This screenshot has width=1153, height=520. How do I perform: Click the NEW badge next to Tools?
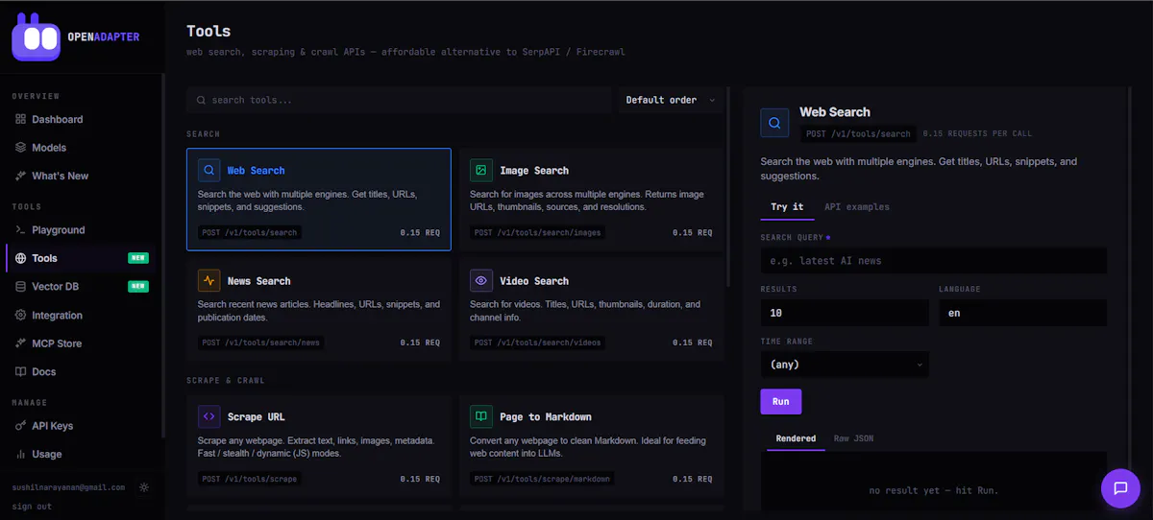click(138, 258)
